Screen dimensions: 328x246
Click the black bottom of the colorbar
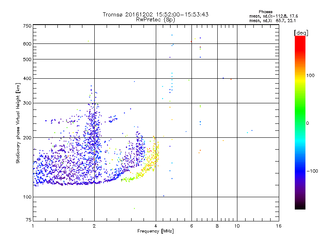[x=300, y=206]
